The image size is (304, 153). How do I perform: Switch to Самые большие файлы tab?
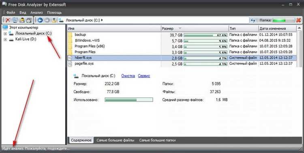click(x=116, y=140)
